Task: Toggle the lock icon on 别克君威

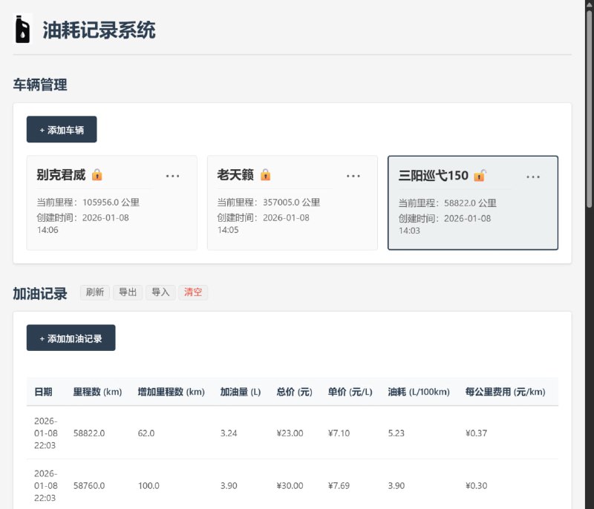Action: tap(97, 175)
